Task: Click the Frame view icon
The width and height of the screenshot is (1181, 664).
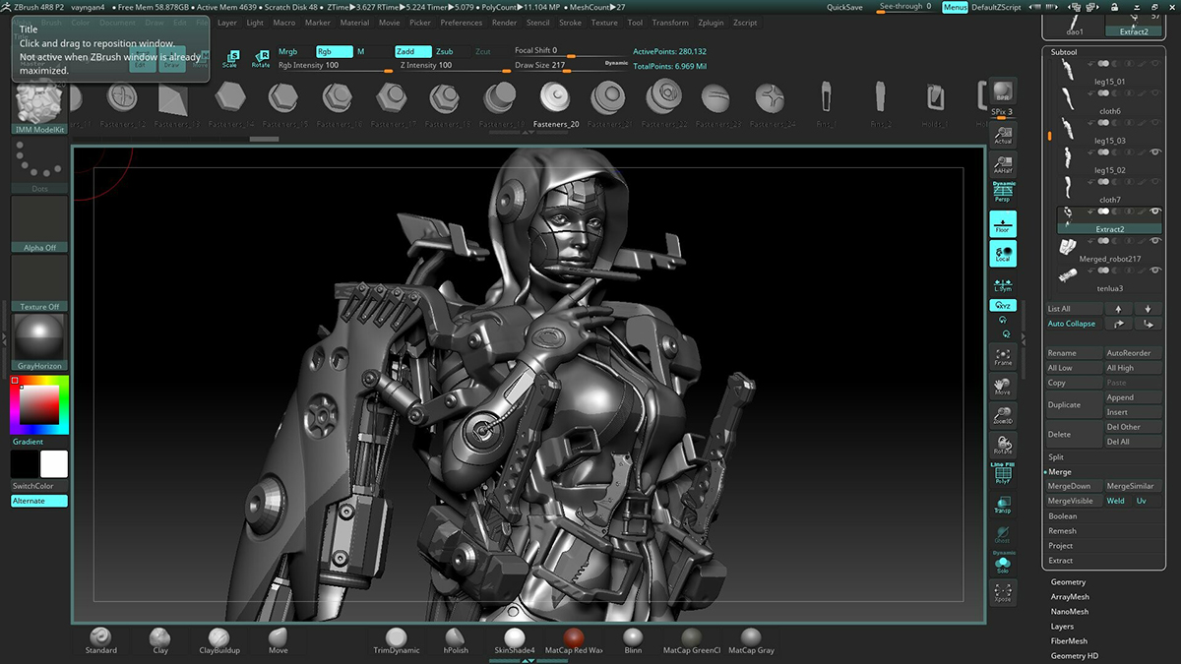Action: [x=1003, y=356]
